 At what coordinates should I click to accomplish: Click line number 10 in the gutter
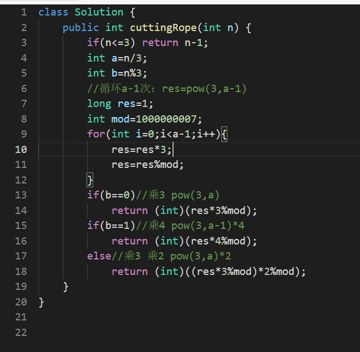coord(21,150)
